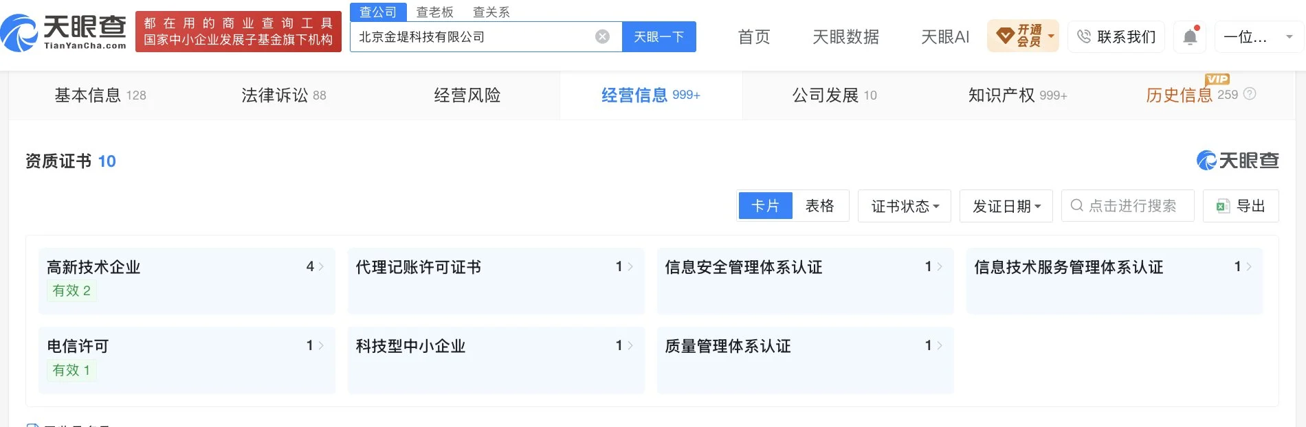Select the 查老板 search tab

pos(434,12)
